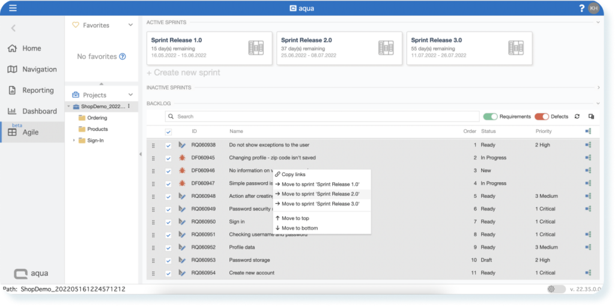
Task: Open Sprint Release 2.0 board icon
Action: click(386, 48)
